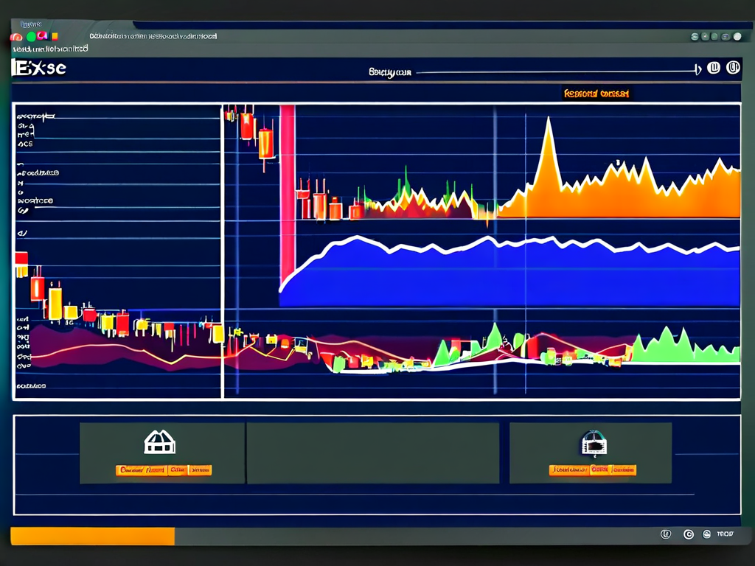Click the Exse logo in the header
Screen dimensions: 755x566
click(40, 69)
